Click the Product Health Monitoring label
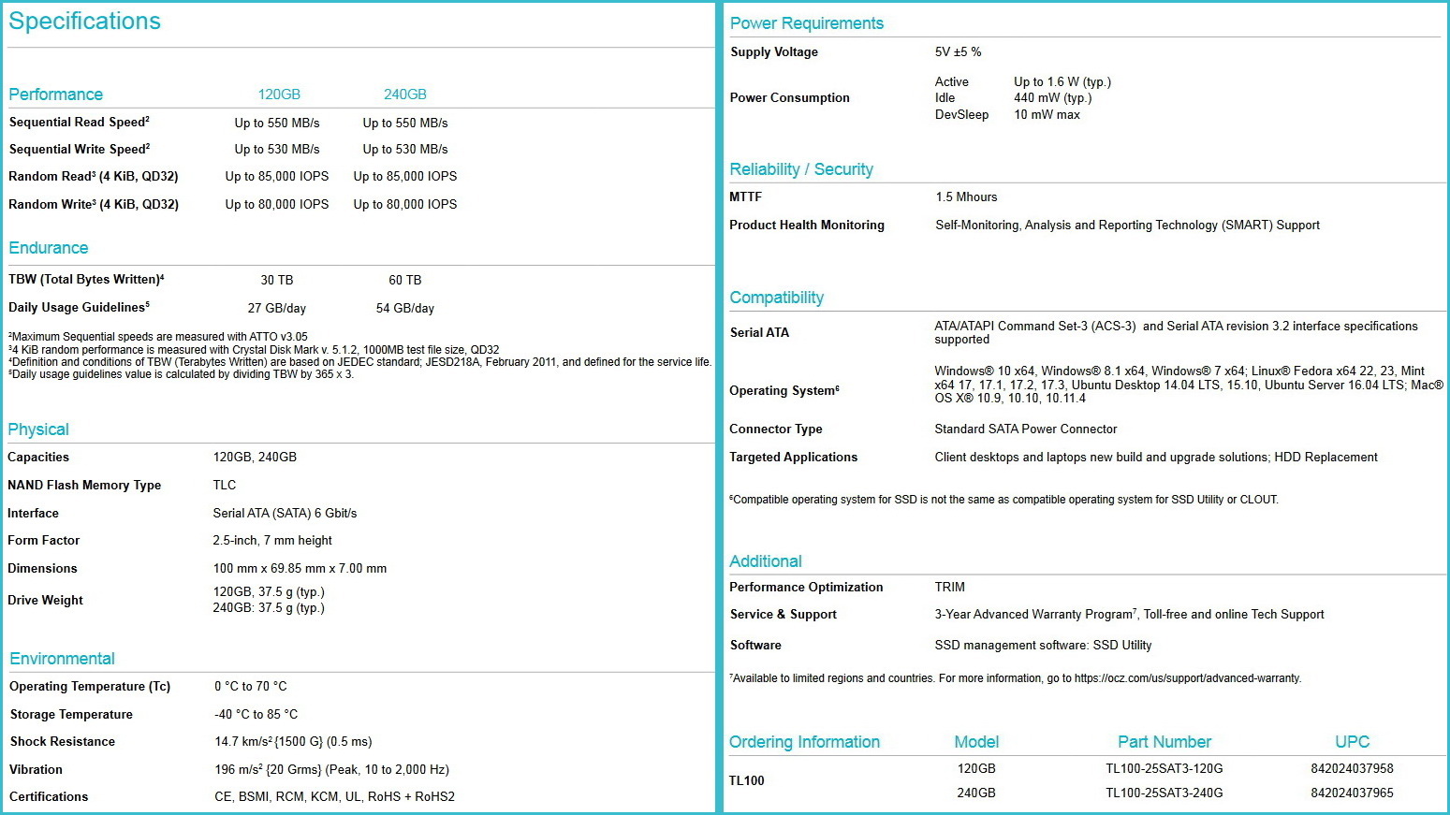Viewport: 1450px width, 815px height. pos(807,225)
